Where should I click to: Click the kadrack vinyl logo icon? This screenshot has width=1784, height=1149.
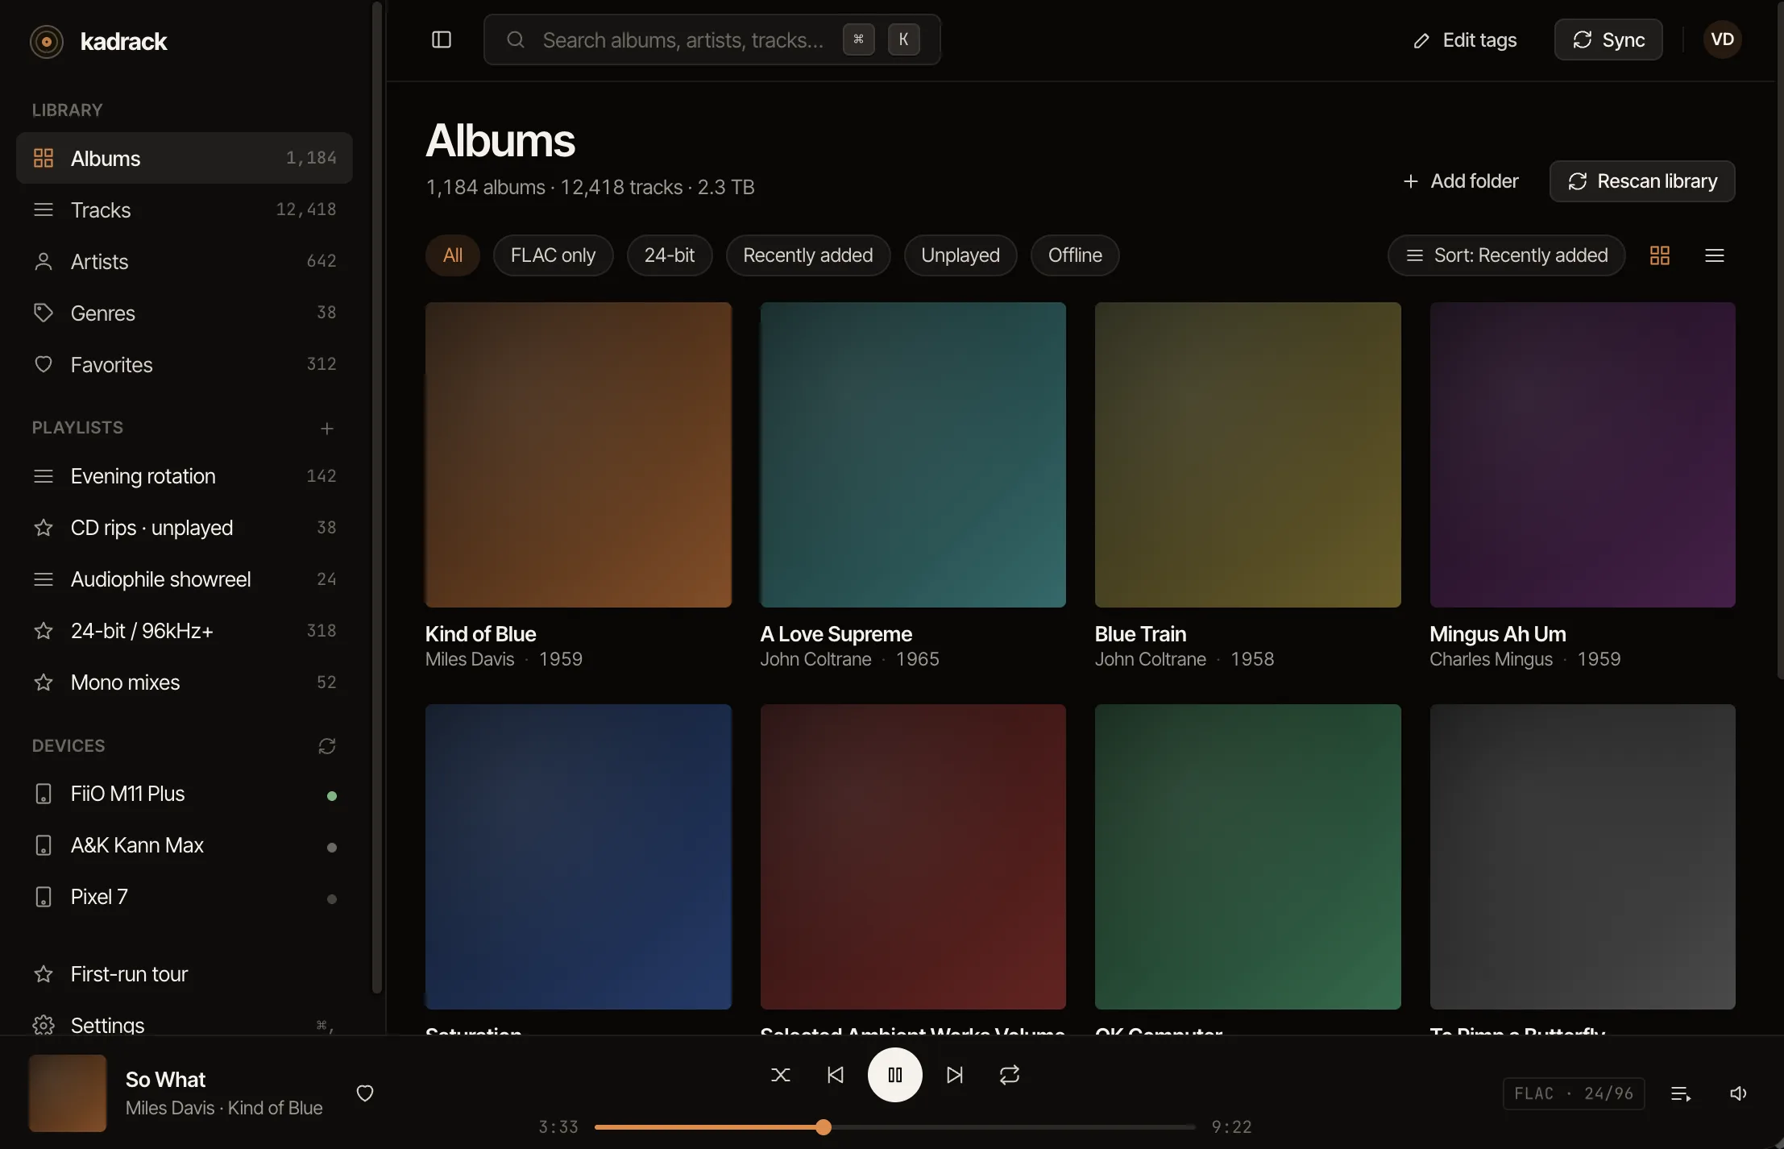tap(47, 41)
